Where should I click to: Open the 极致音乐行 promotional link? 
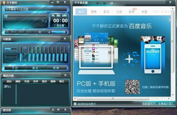tap(158, 104)
